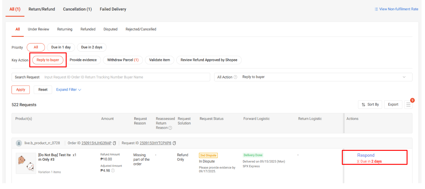Switch to the All (1) top tab
The width and height of the screenshot is (425, 189).
15,9
